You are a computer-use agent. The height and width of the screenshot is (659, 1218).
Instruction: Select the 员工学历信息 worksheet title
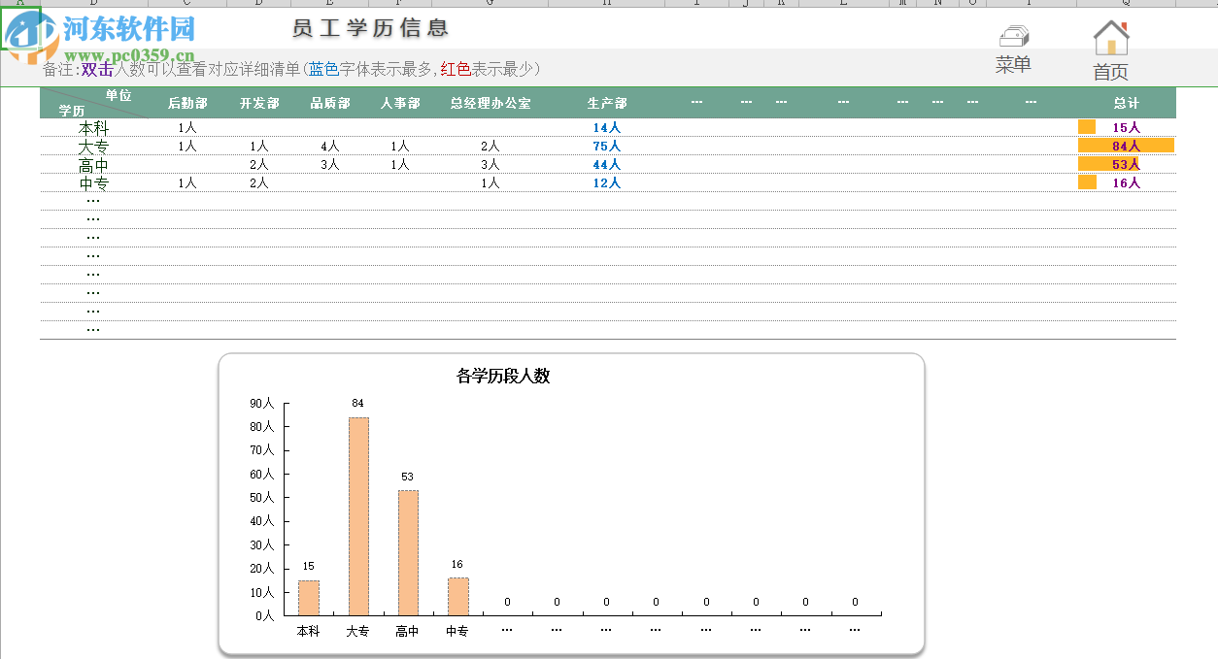coord(372,28)
